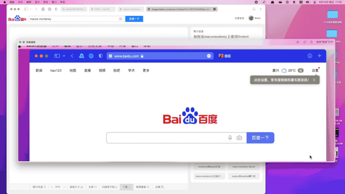Open 设置 on the Baidu homepage
This screenshot has height=194, width=345.
[315, 70]
